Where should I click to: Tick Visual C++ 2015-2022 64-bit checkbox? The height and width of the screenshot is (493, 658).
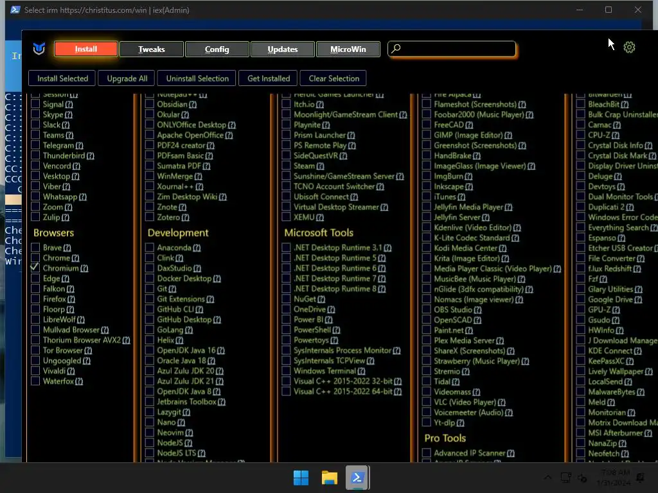tap(286, 391)
